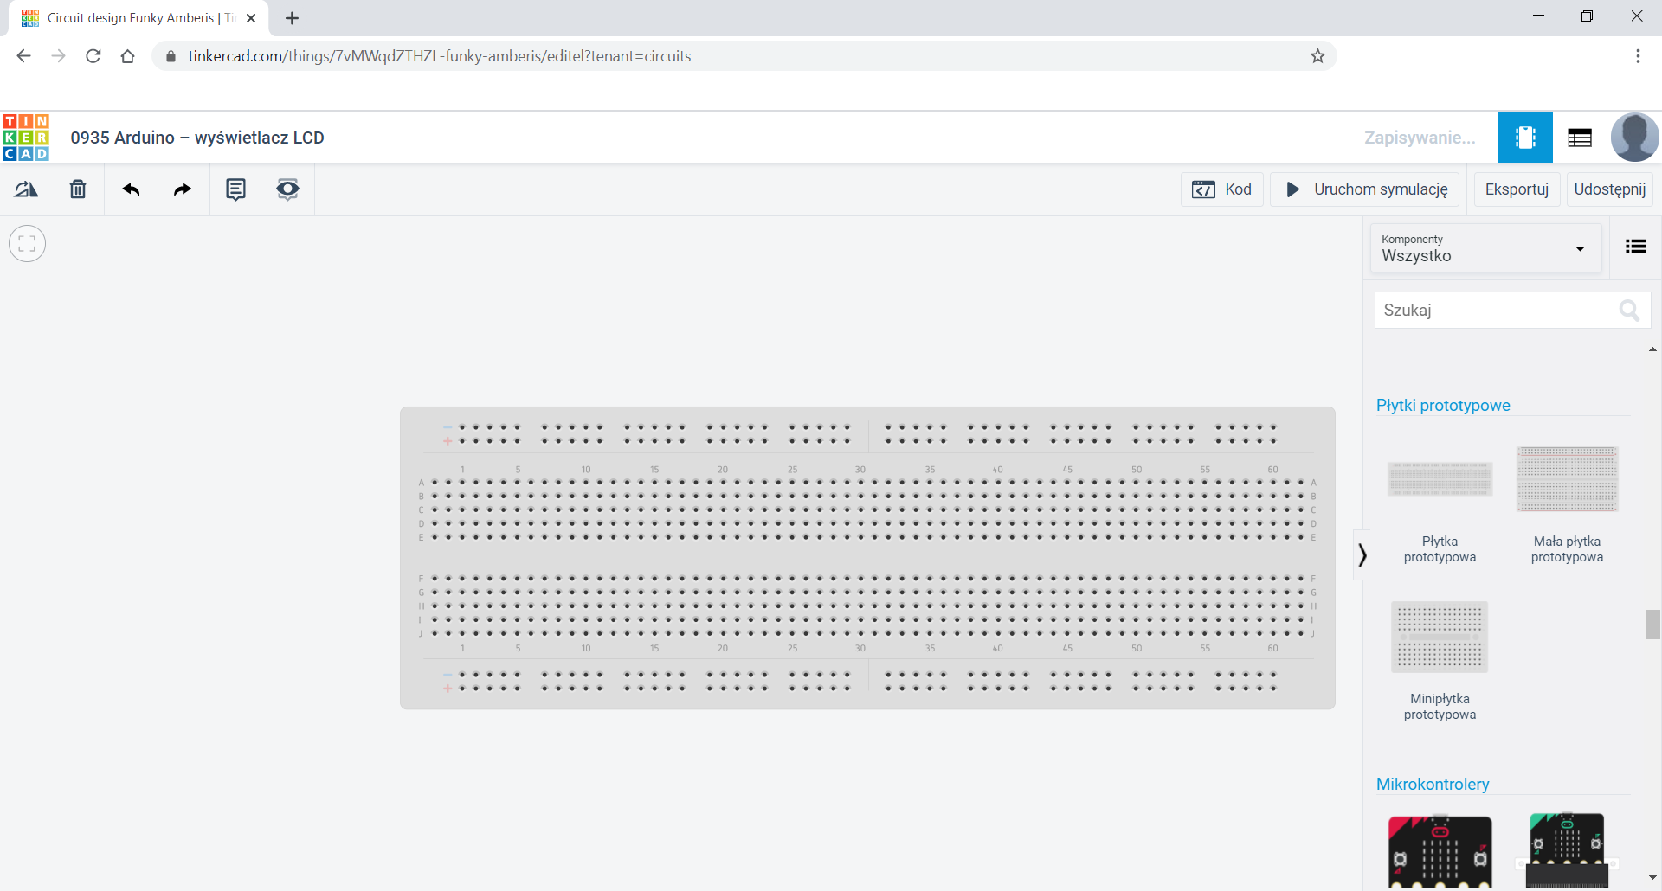Click the rotate component icon
Image resolution: width=1662 pixels, height=891 pixels.
tap(26, 189)
